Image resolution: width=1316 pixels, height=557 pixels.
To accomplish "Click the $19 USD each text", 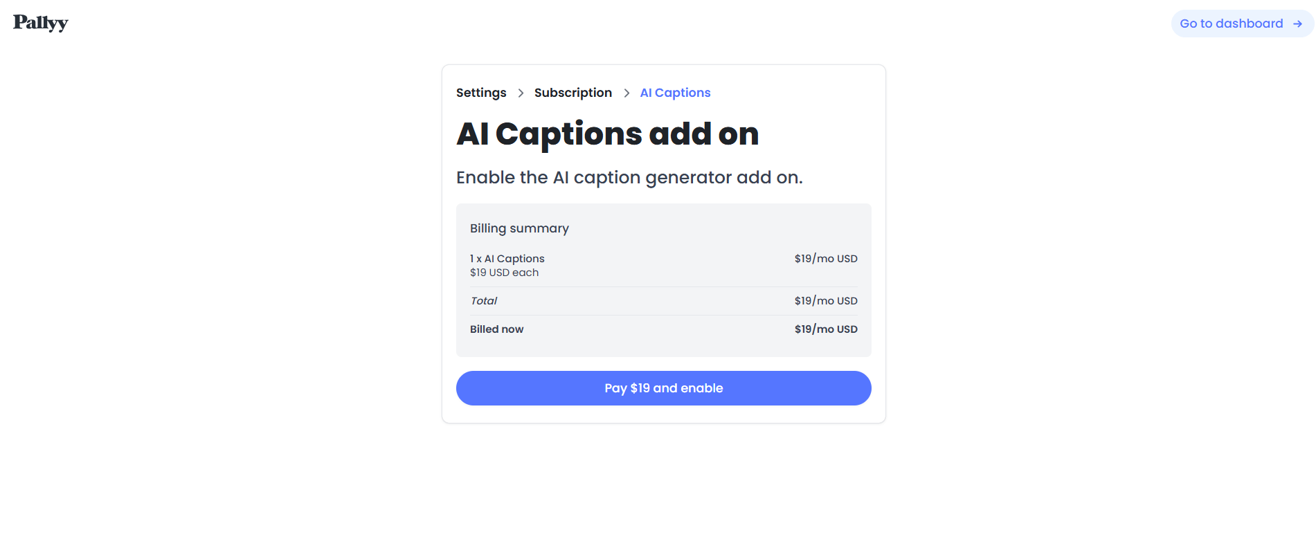I will click(x=504, y=273).
